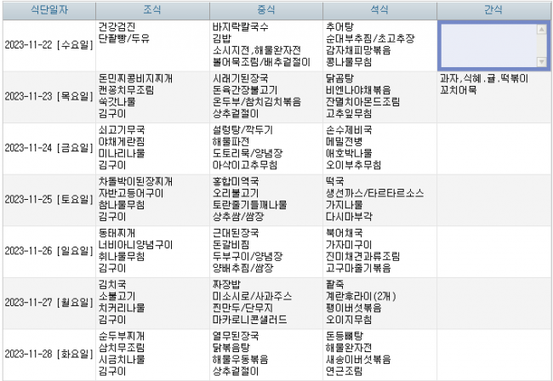
Task: Select the 식단일자 column header
Action: [48, 10]
